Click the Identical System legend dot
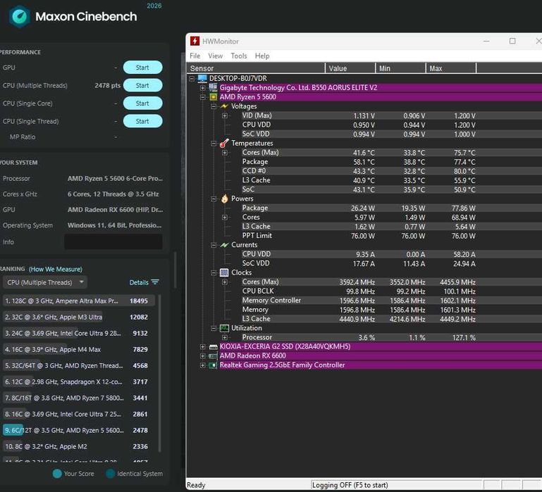Image resolution: width=542 pixels, height=492 pixels. pos(110,474)
